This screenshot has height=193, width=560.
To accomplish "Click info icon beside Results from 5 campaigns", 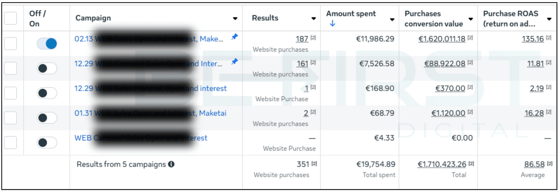I will tap(171, 164).
